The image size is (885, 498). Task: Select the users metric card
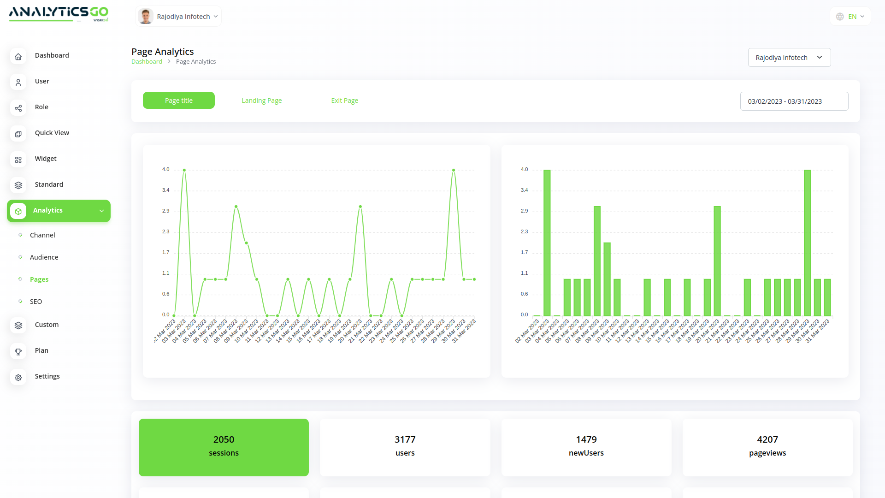point(405,447)
